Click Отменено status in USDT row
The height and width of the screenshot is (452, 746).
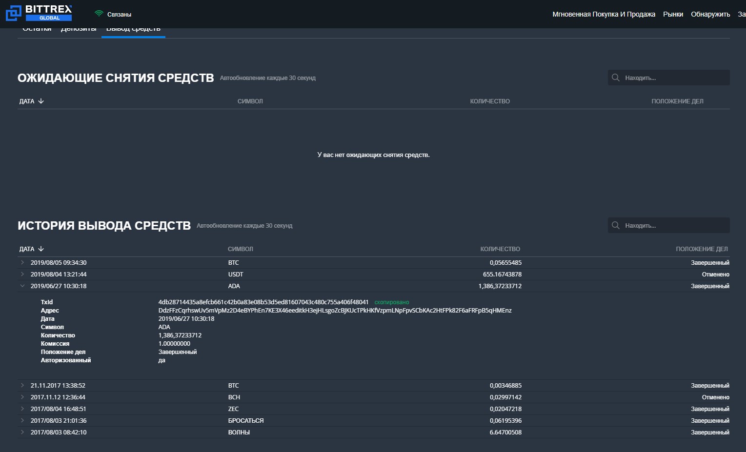715,274
